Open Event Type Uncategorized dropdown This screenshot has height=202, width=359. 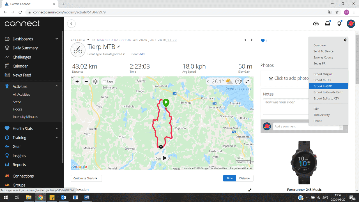106,54
